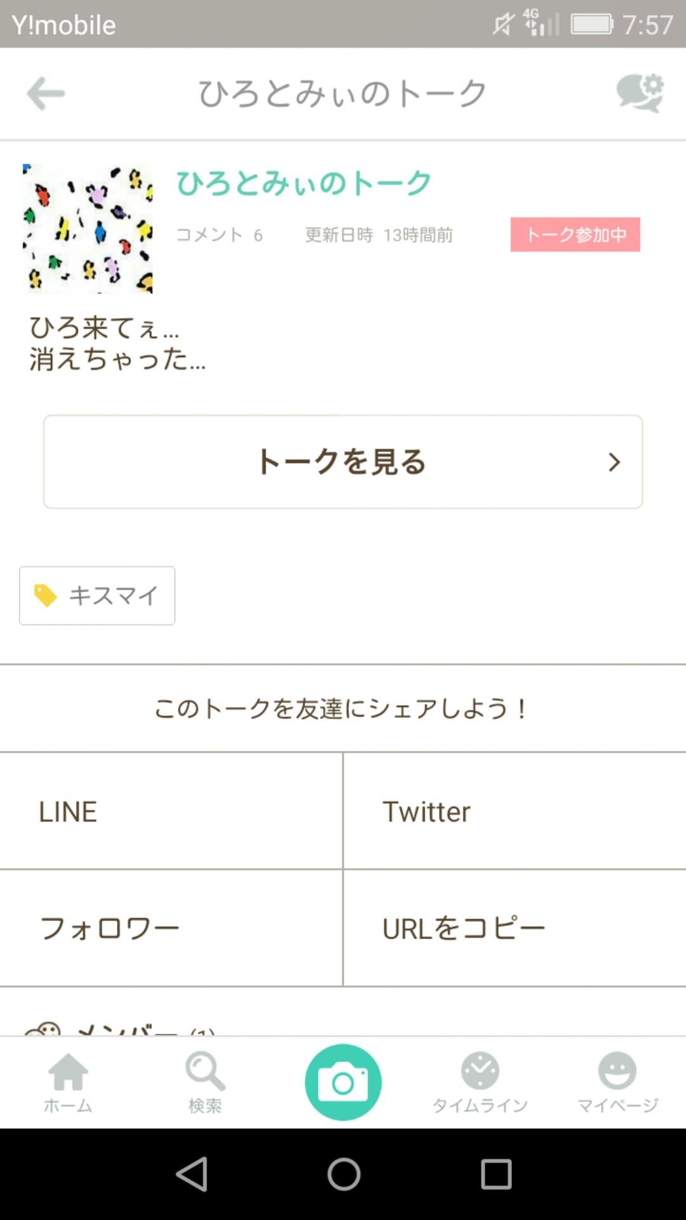Image resolution: width=686 pixels, height=1220 pixels.
Task: Tap the center camera button
Action: point(343,1081)
